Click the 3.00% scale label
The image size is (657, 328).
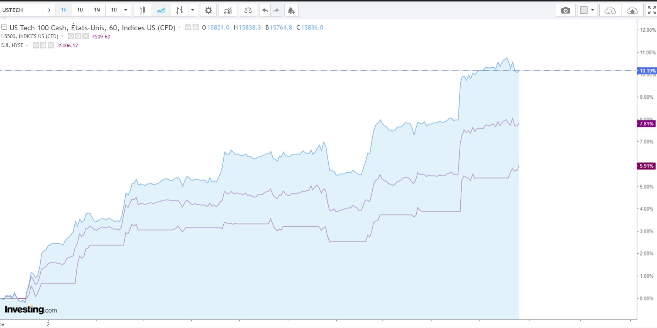click(647, 231)
